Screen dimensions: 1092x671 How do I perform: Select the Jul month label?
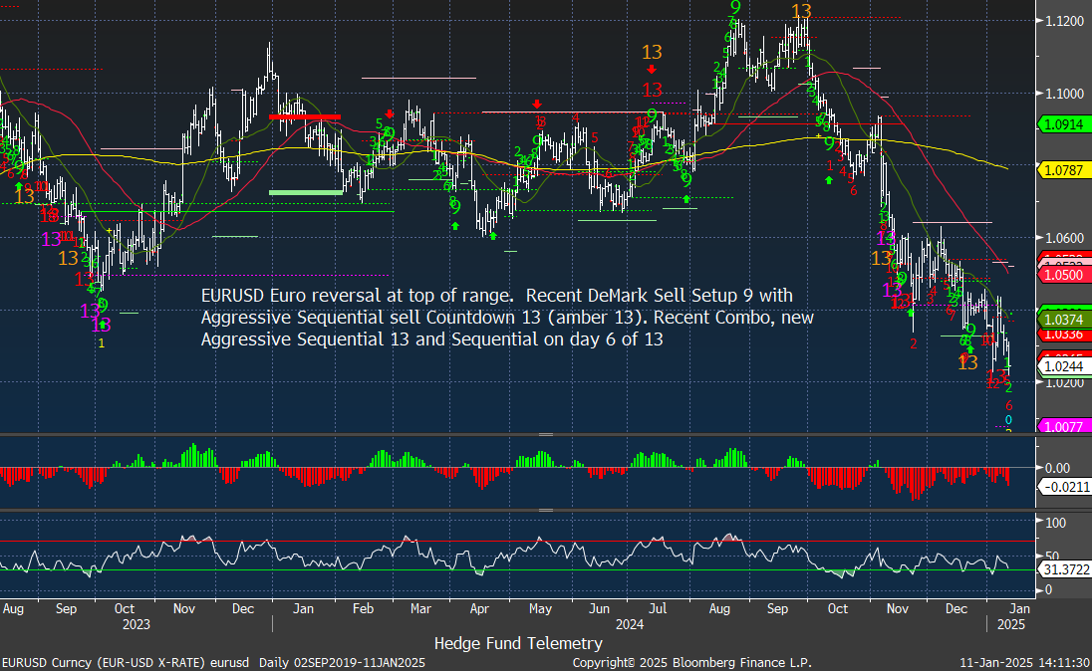[x=659, y=609]
